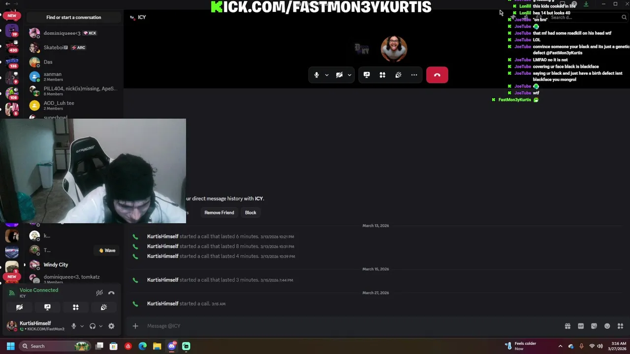Image resolution: width=630 pixels, height=354 pixels.
Task: Open File Explorer from taskbar
Action: (x=157, y=346)
